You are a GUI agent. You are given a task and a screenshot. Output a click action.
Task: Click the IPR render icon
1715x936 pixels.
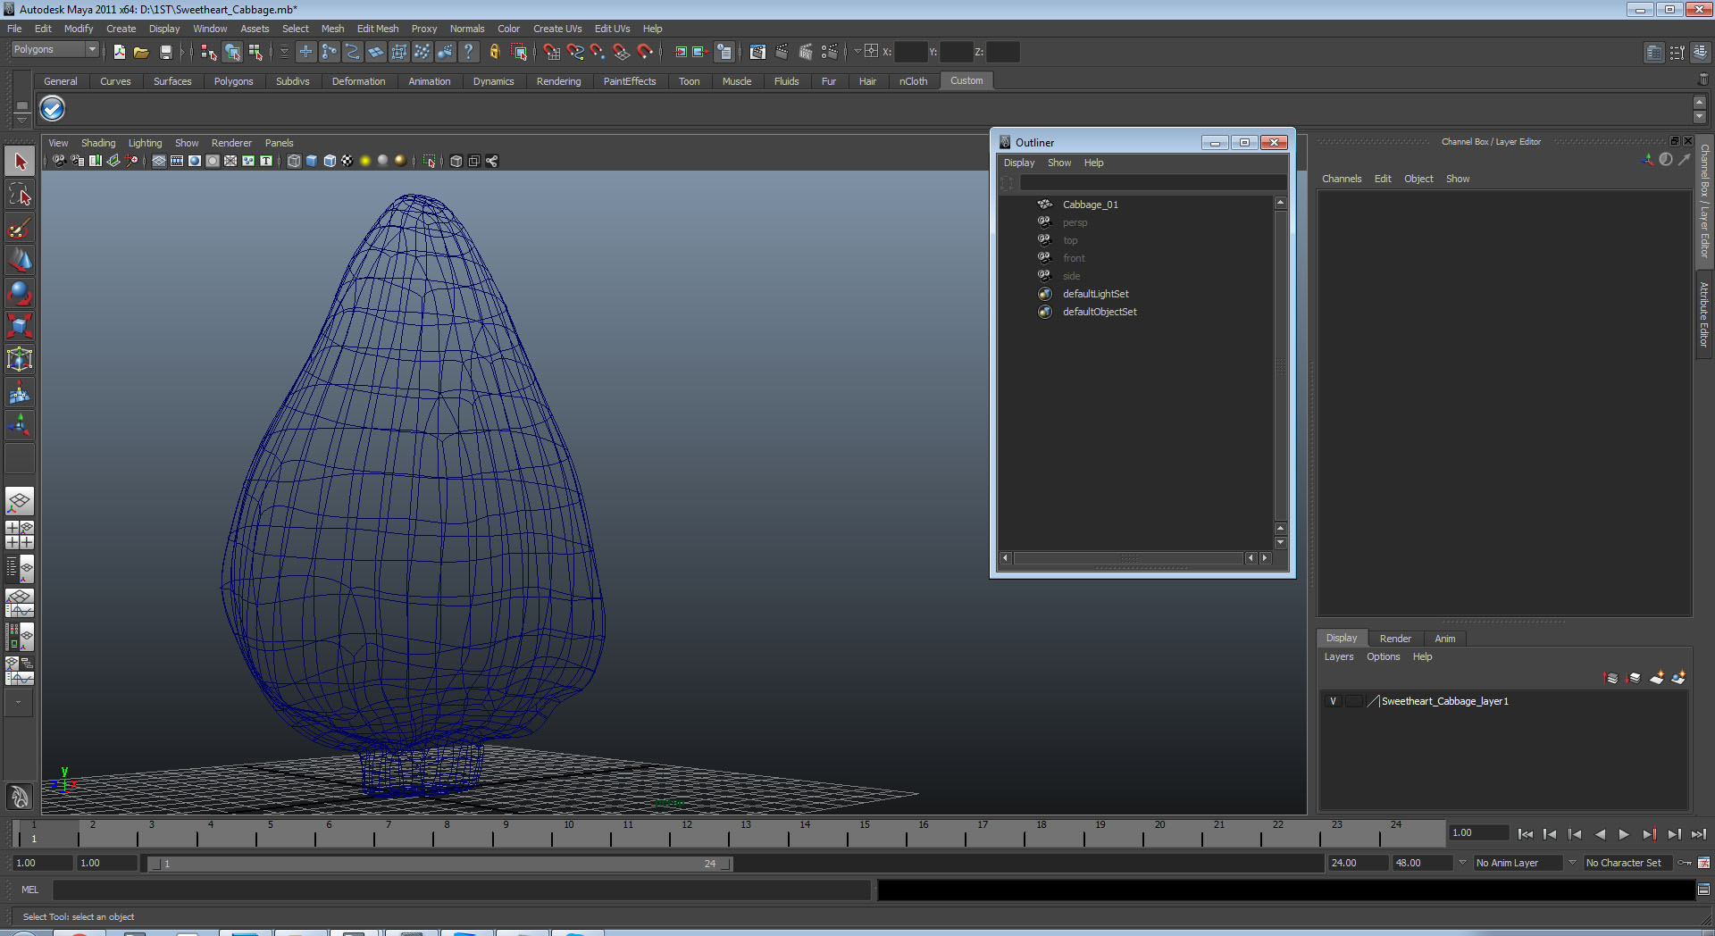coord(806,52)
